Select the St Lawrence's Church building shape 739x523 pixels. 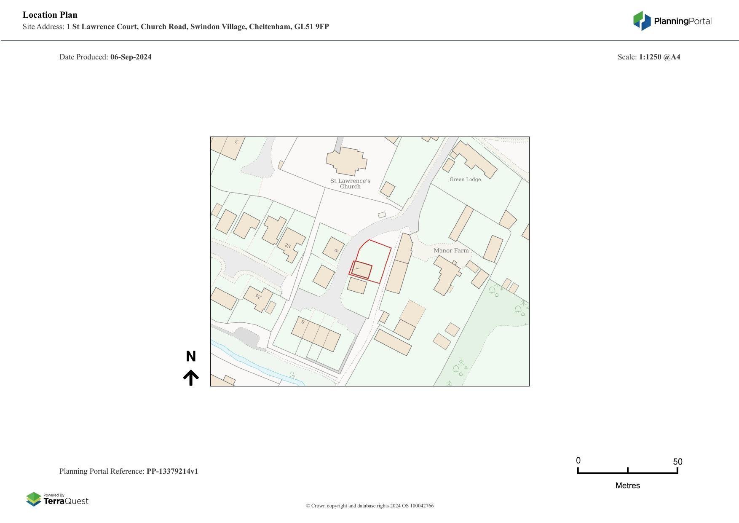346,161
